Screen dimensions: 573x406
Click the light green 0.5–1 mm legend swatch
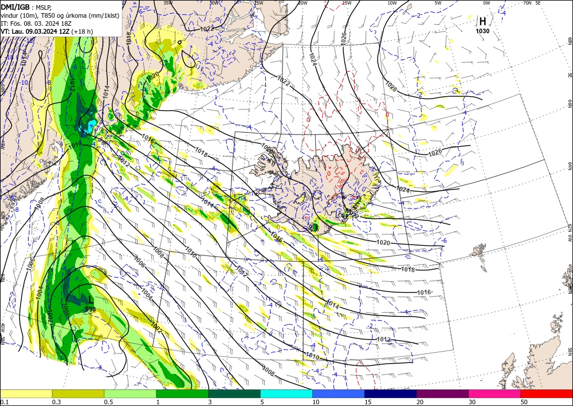(x=130, y=393)
